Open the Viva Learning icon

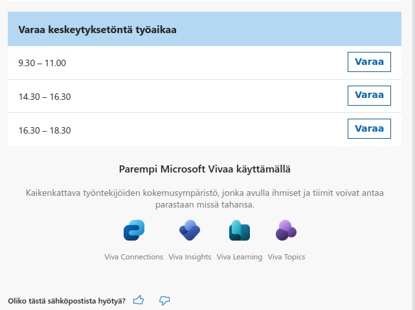[240, 231]
